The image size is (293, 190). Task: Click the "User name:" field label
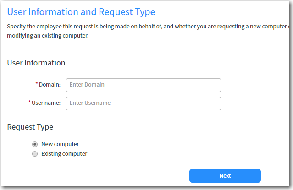click(46, 103)
